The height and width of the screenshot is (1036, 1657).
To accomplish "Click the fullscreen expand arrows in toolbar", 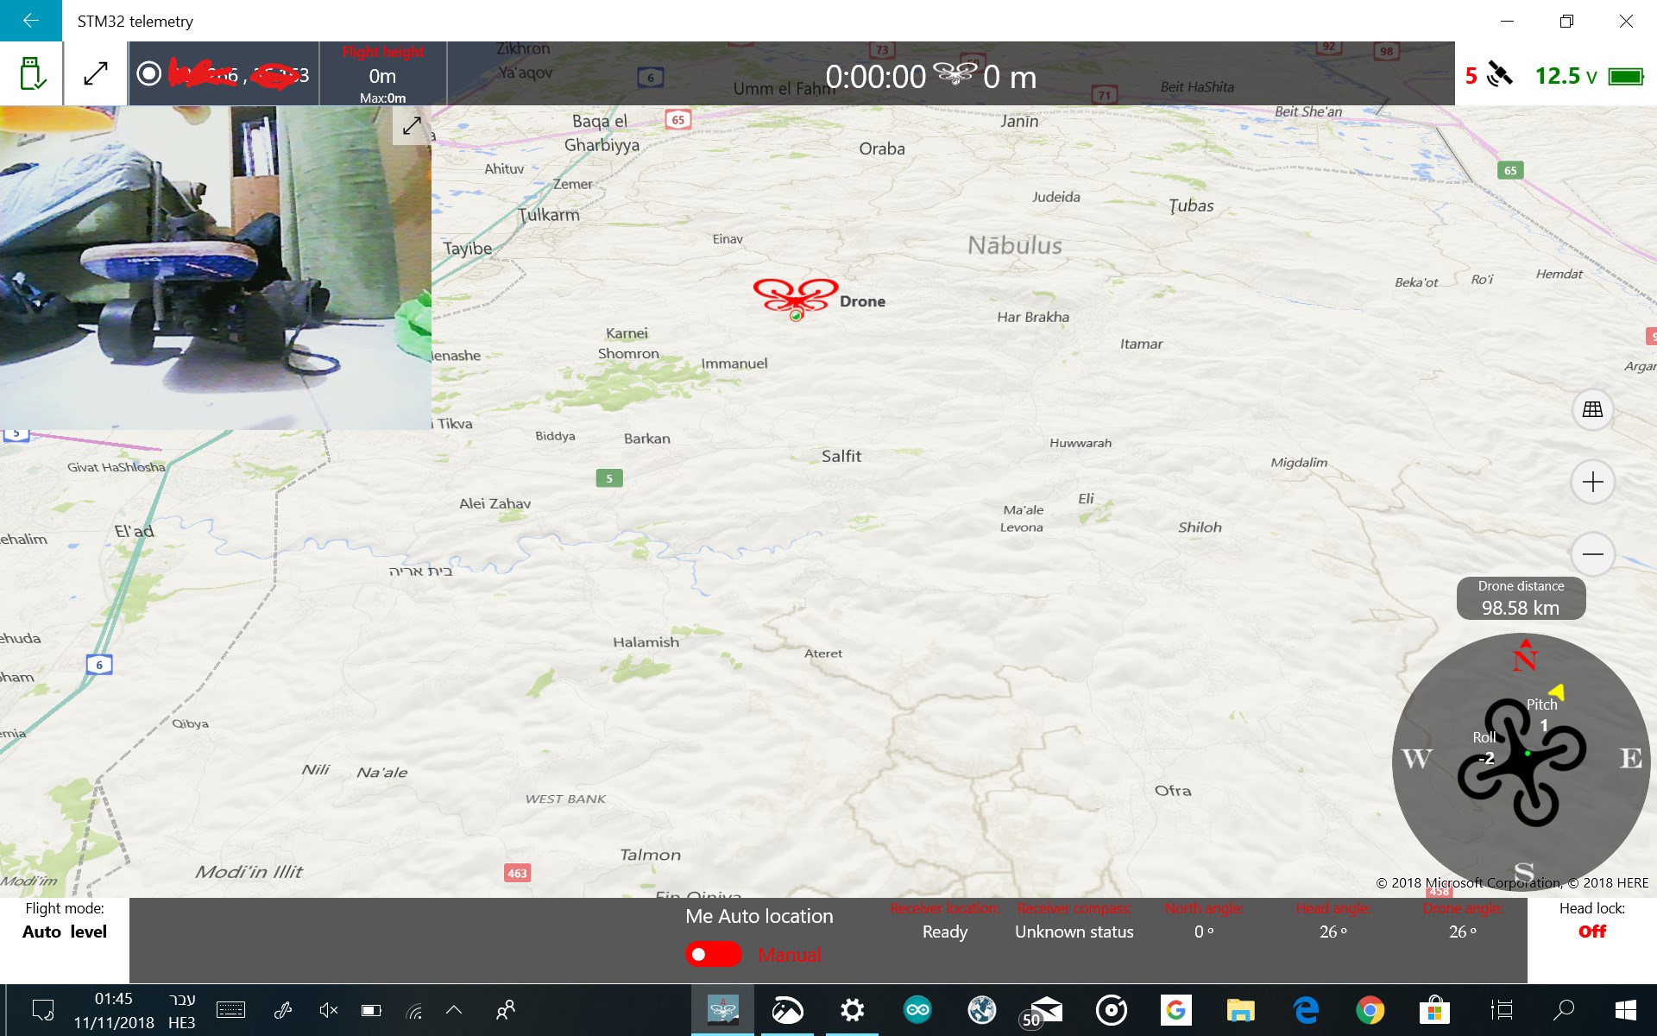I will pyautogui.click(x=96, y=74).
